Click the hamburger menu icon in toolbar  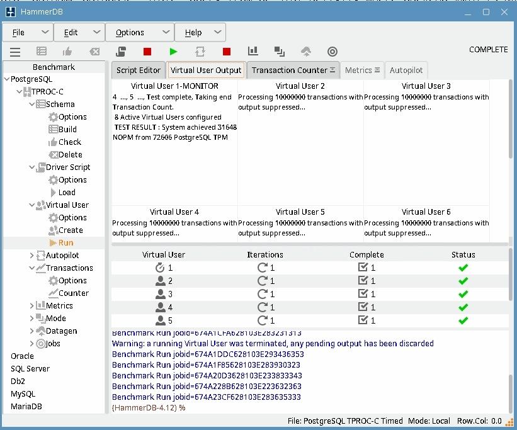[x=15, y=52]
